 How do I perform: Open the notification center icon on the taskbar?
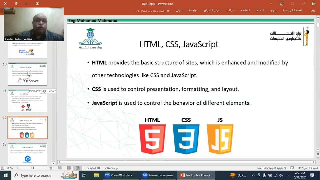[312, 175]
